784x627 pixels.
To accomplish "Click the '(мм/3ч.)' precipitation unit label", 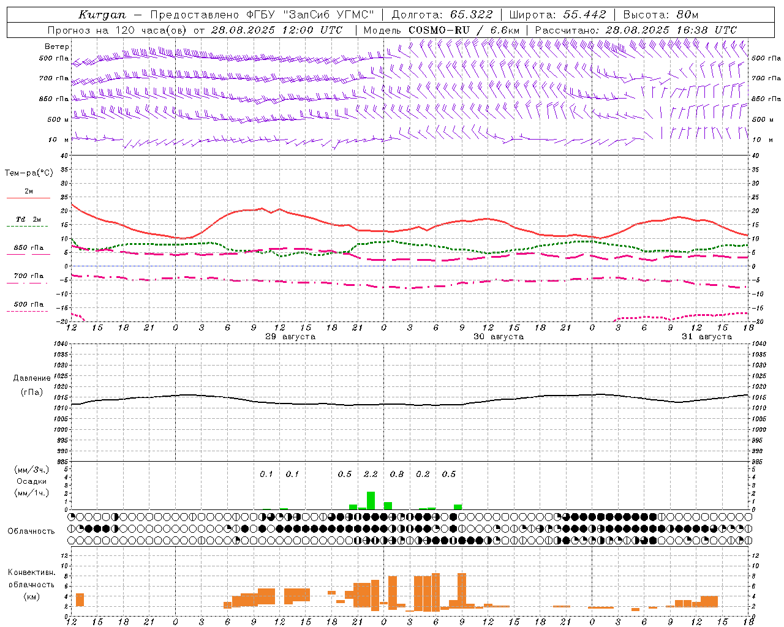I will [31, 470].
